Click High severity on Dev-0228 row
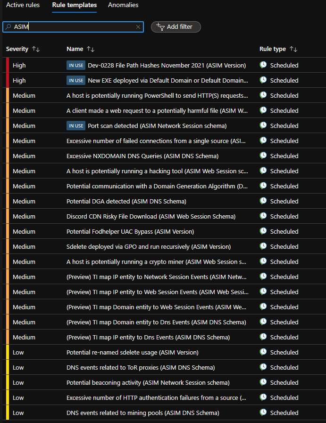326x423 pixels. click(x=19, y=65)
